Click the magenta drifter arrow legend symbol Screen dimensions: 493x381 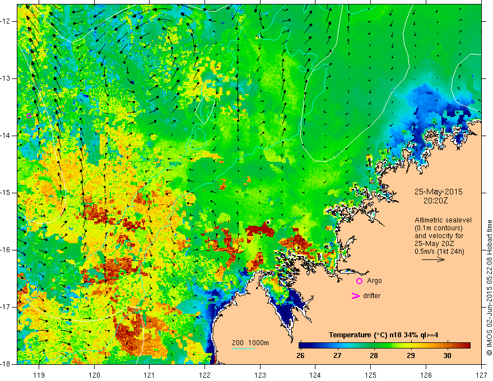point(356,296)
